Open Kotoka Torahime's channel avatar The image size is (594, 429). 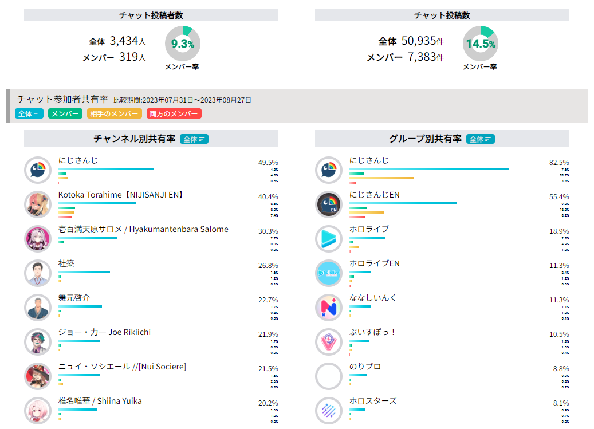pos(38,204)
